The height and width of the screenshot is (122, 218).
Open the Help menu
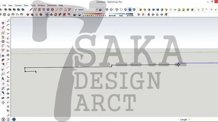point(61,5)
